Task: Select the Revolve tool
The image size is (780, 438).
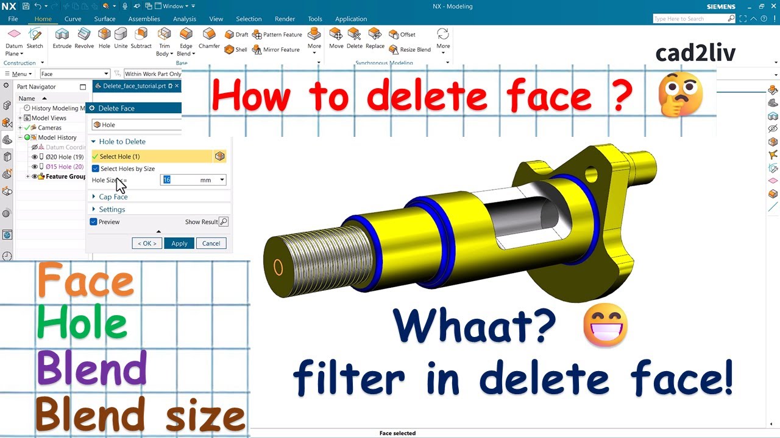Action: pos(84,38)
